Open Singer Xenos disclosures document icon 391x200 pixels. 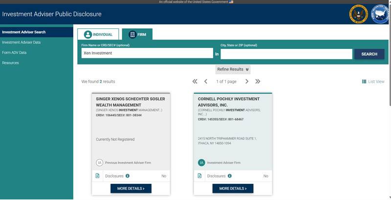(97, 176)
